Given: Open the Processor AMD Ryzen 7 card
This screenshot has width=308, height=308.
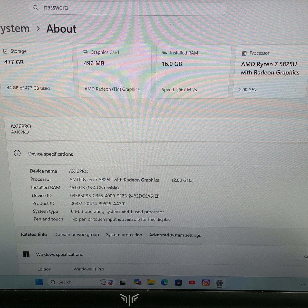Looking at the screenshot, I should pos(270,72).
